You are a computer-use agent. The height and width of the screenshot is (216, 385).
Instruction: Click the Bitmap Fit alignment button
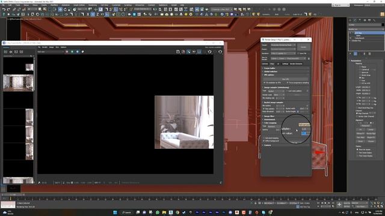click(x=360, y=133)
